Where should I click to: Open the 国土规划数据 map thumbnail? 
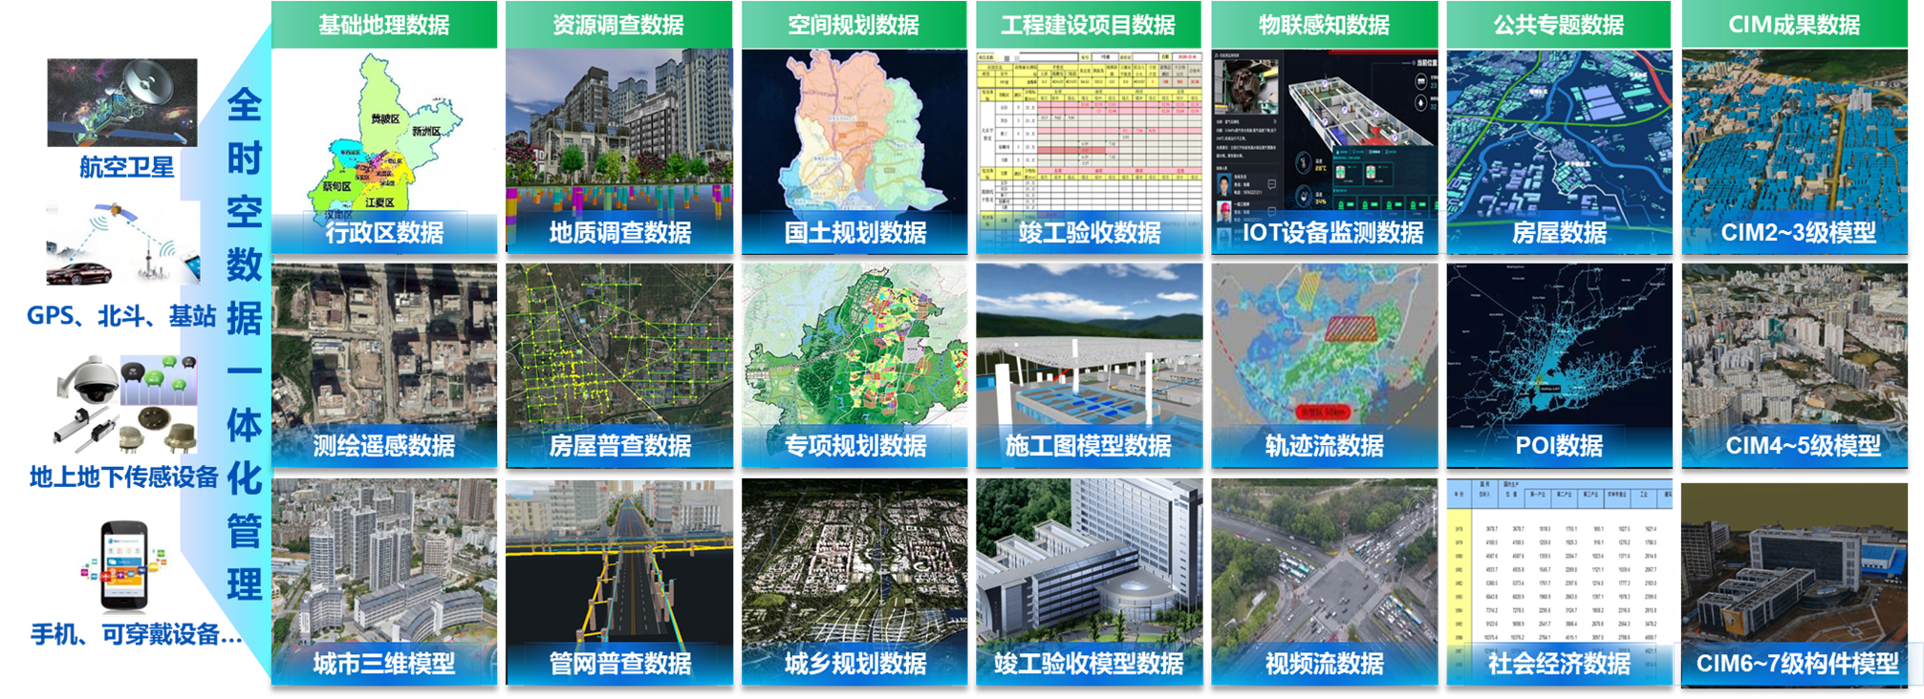[x=854, y=151]
